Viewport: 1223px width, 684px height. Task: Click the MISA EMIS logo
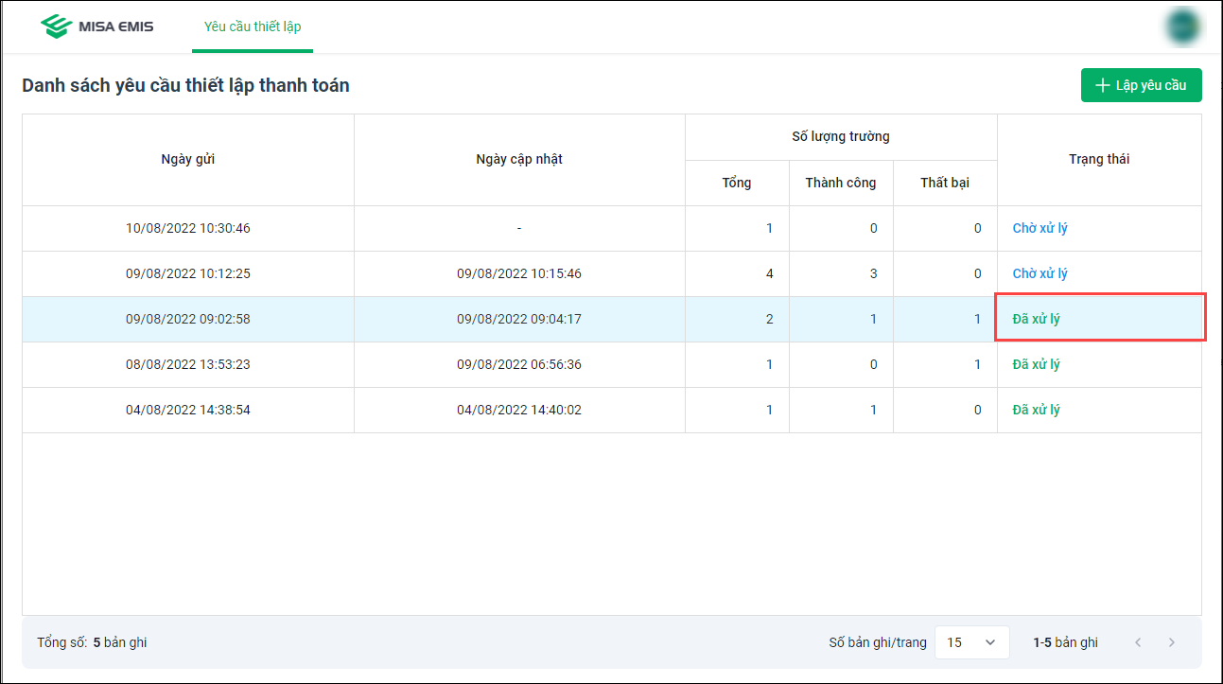tap(96, 26)
